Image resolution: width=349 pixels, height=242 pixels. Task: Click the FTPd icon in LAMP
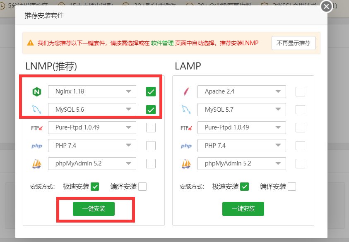[186, 128]
